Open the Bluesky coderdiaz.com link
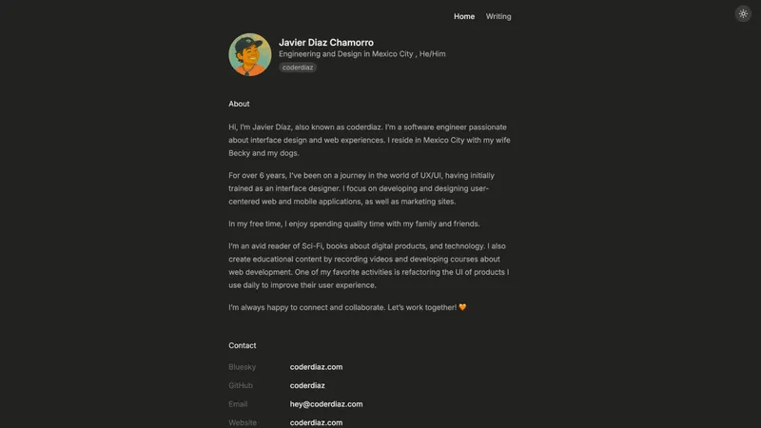This screenshot has height=428, width=761. click(316, 367)
